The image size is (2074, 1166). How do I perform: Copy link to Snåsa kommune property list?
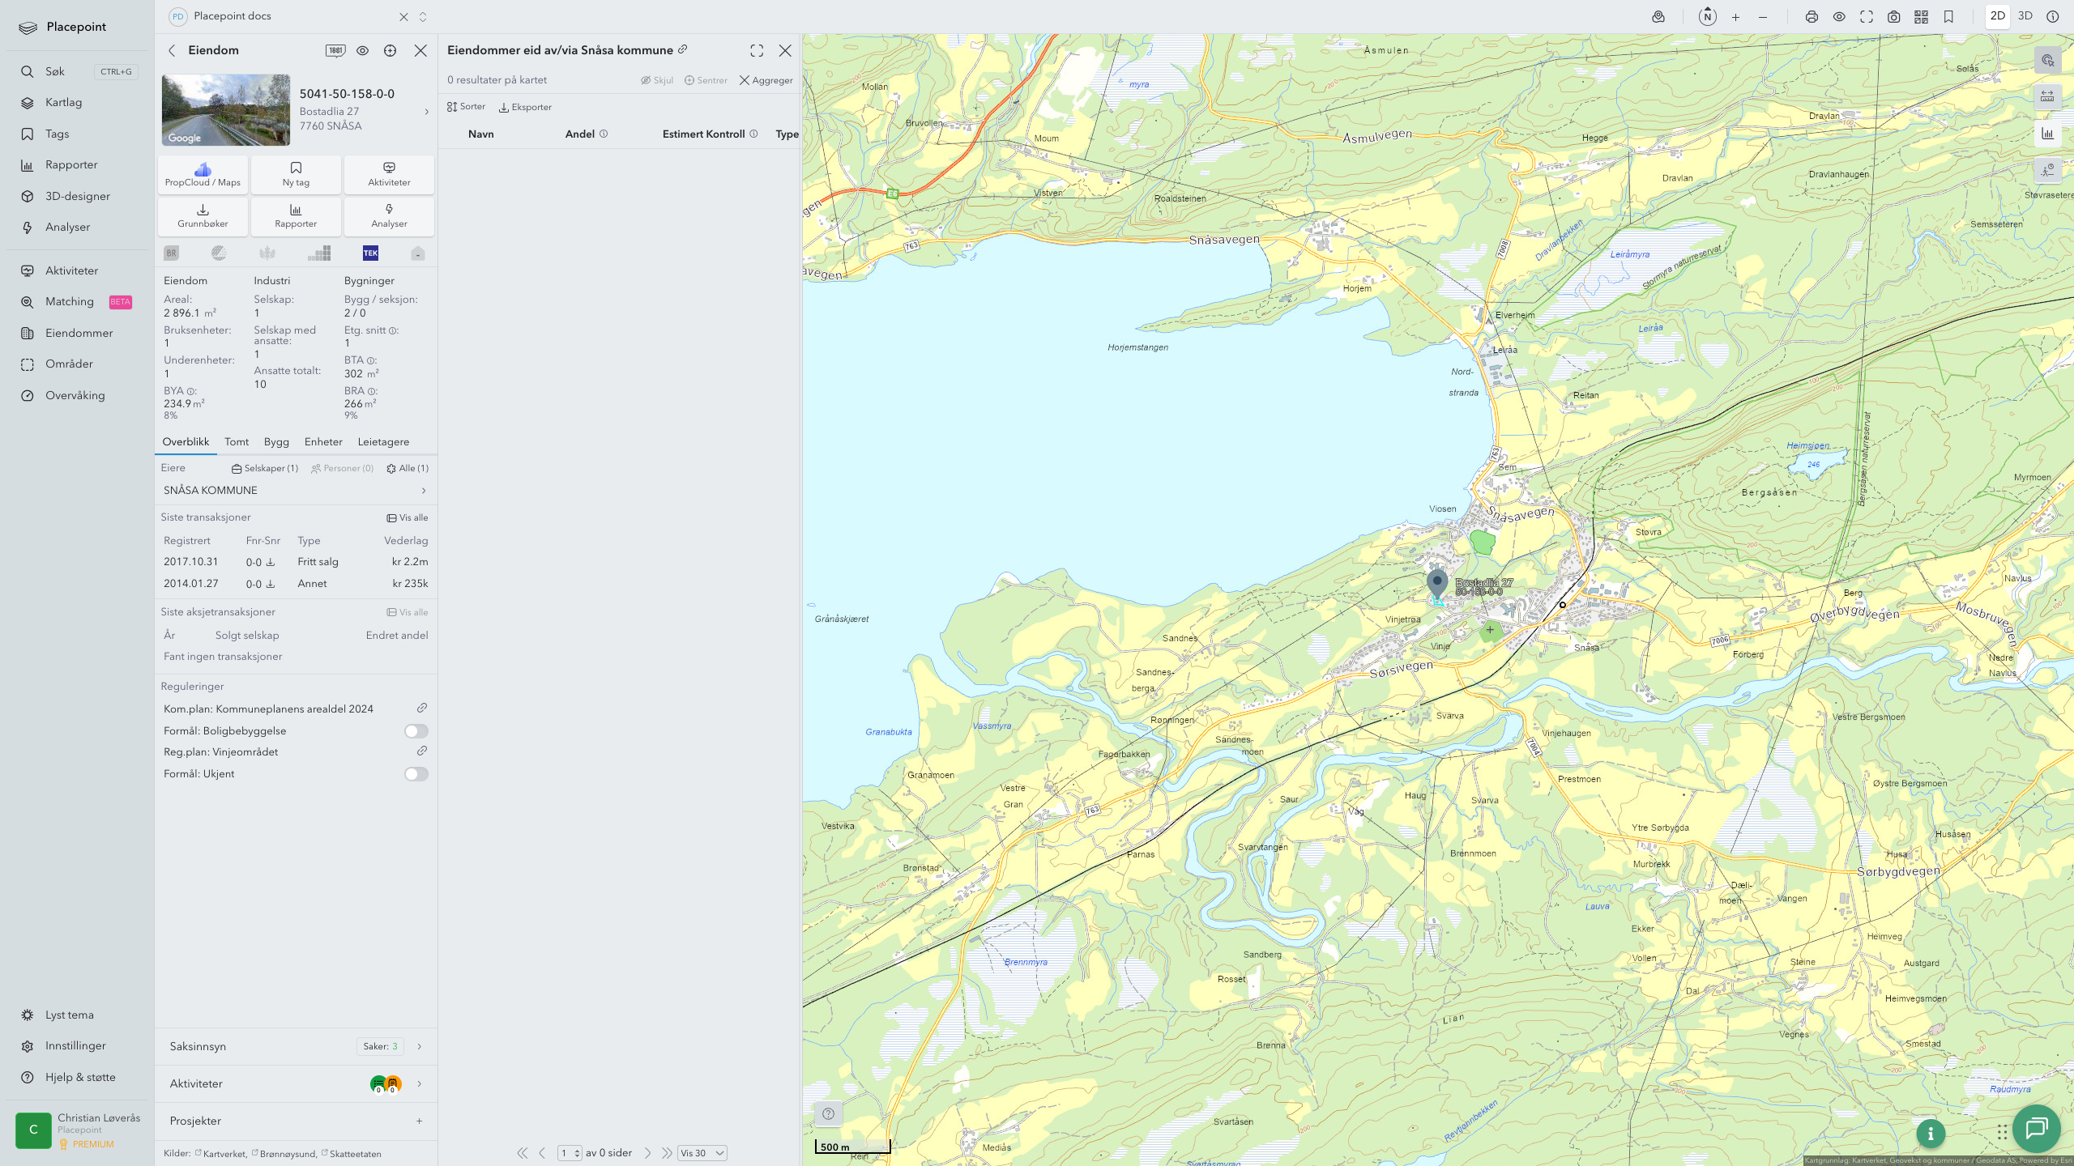[x=683, y=49]
